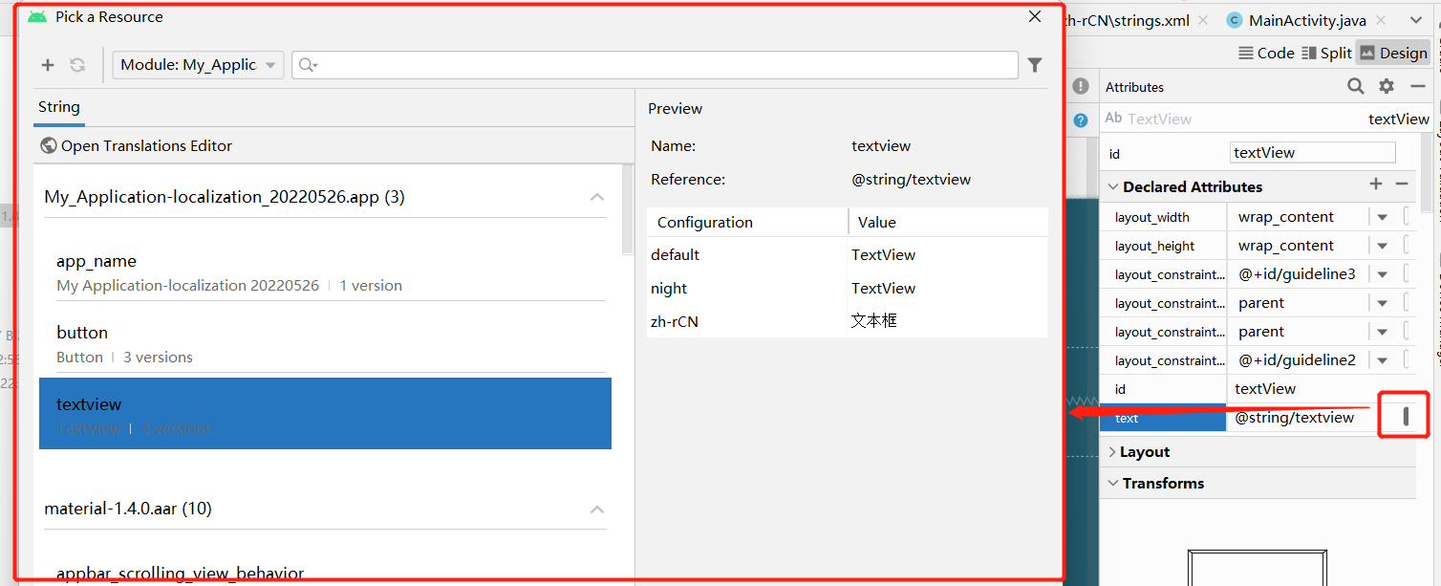Click the minus icon in Declared Attributes
This screenshot has width=1441, height=586.
pos(1402,184)
